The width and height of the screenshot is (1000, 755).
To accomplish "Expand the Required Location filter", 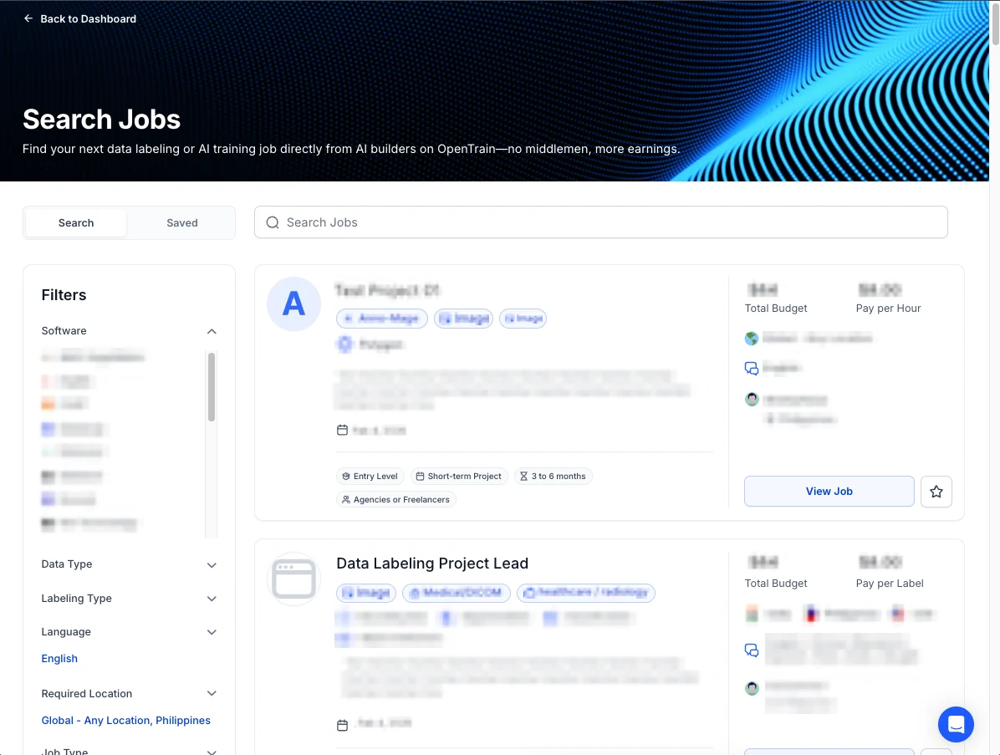I will [212, 693].
